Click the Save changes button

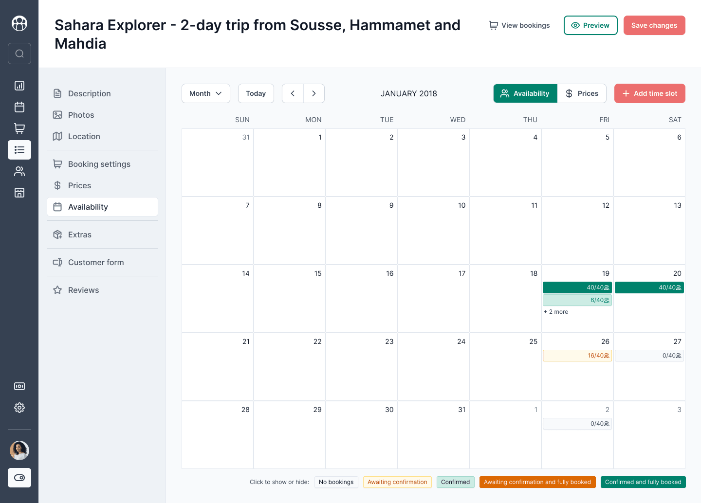coord(654,25)
